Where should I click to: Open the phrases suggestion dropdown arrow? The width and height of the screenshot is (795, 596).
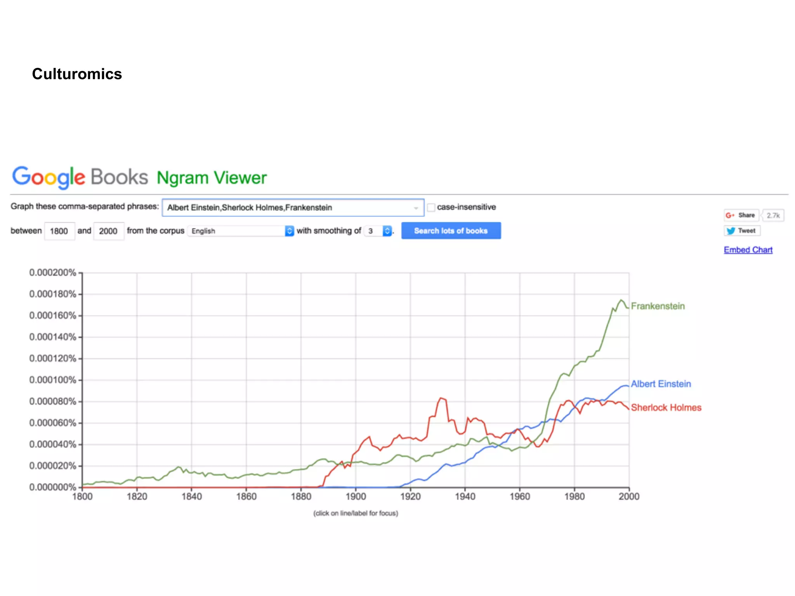[416, 208]
